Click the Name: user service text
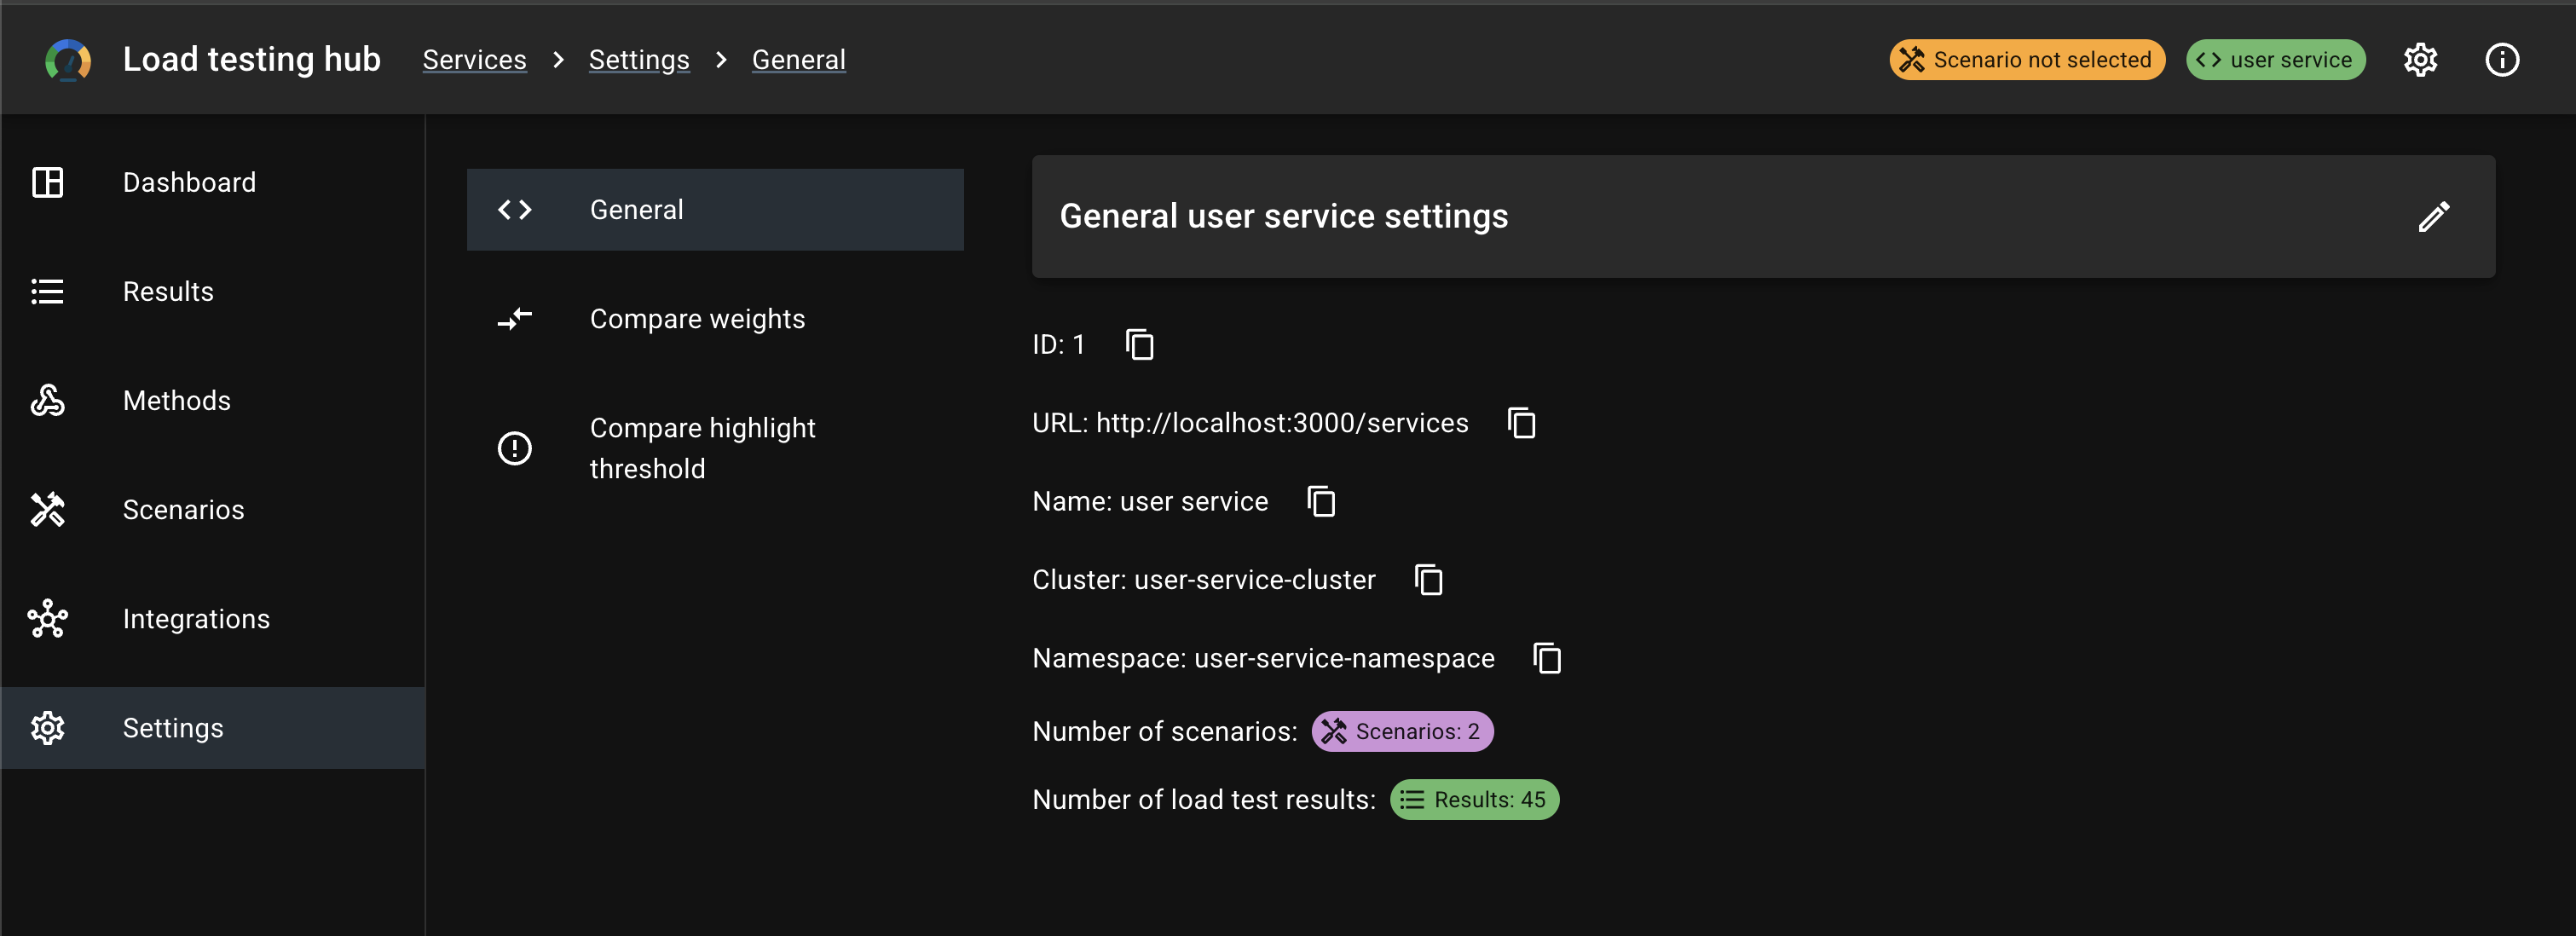Image resolution: width=2576 pixels, height=936 pixels. pyautogui.click(x=1150, y=501)
